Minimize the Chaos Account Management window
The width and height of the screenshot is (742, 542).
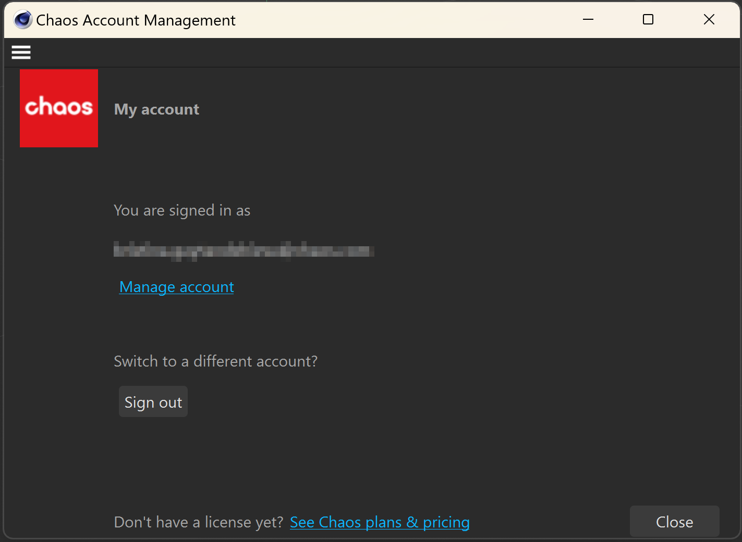click(588, 20)
